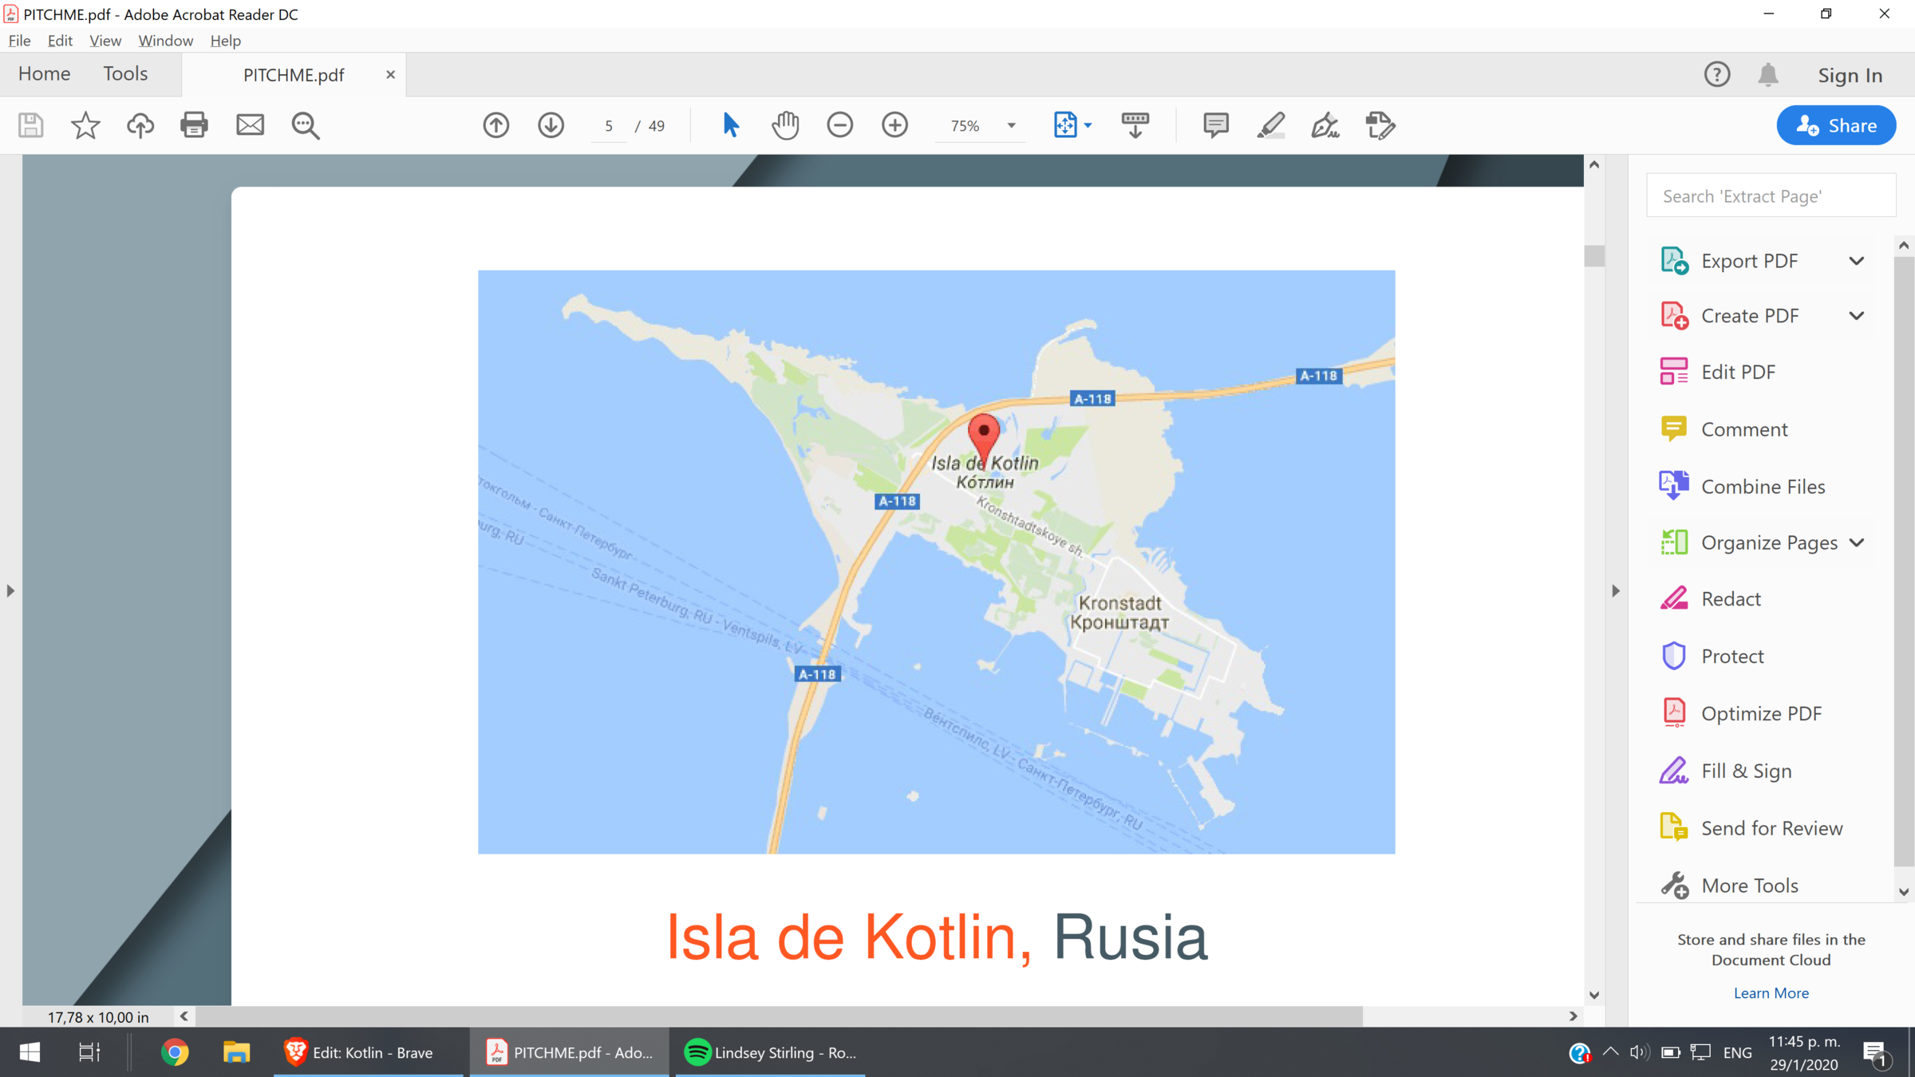Click the Send file by email icon
1915x1077 pixels.
[x=250, y=125]
